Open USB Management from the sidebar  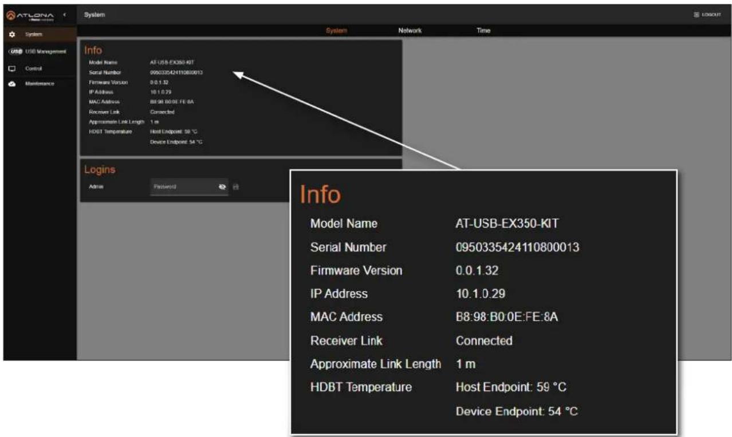pos(40,51)
